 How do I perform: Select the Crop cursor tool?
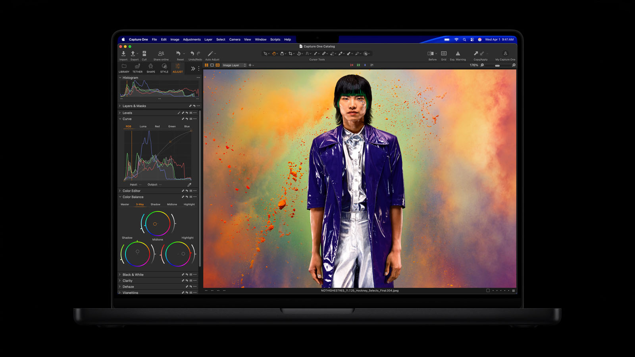click(x=290, y=54)
